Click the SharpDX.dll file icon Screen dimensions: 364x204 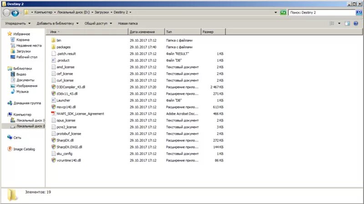pyautogui.click(x=53, y=140)
